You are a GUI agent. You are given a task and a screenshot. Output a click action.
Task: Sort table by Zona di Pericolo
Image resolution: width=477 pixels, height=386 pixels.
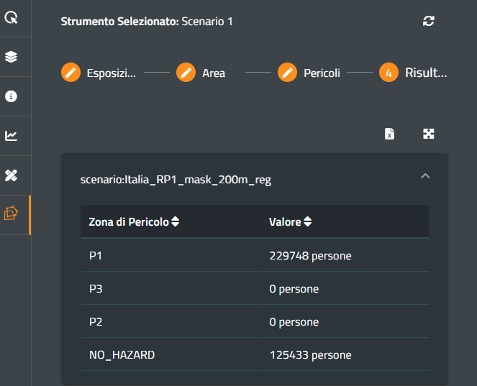[175, 222]
